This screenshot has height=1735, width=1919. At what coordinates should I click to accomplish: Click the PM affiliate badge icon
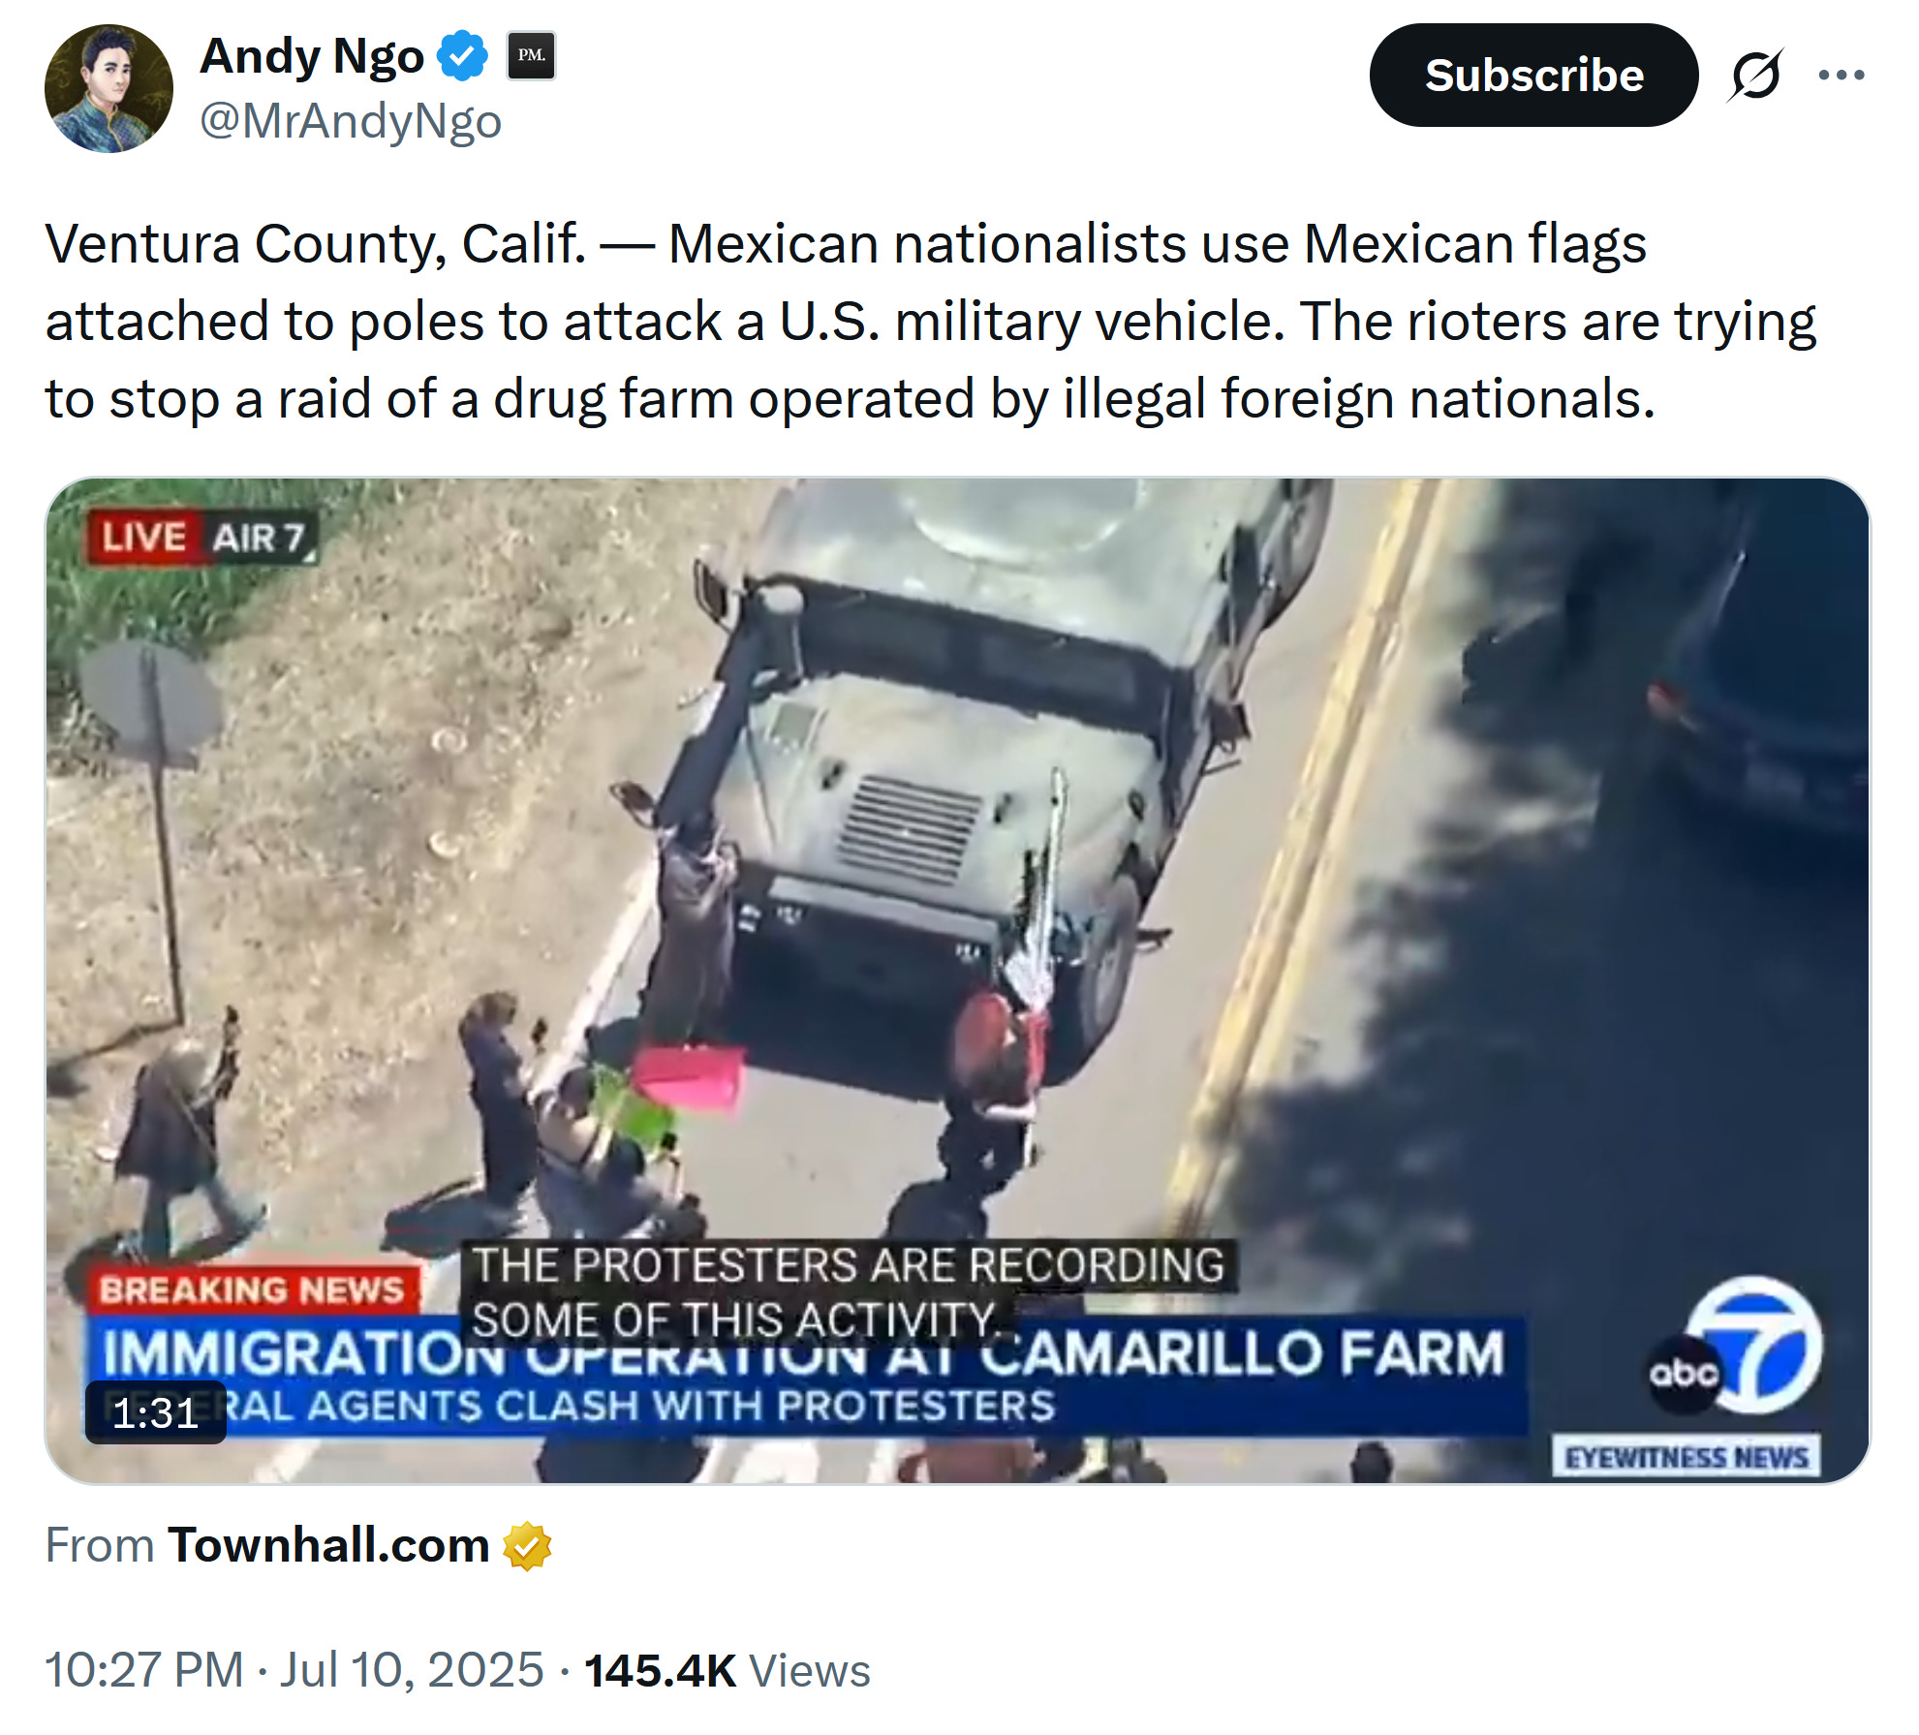(x=531, y=56)
